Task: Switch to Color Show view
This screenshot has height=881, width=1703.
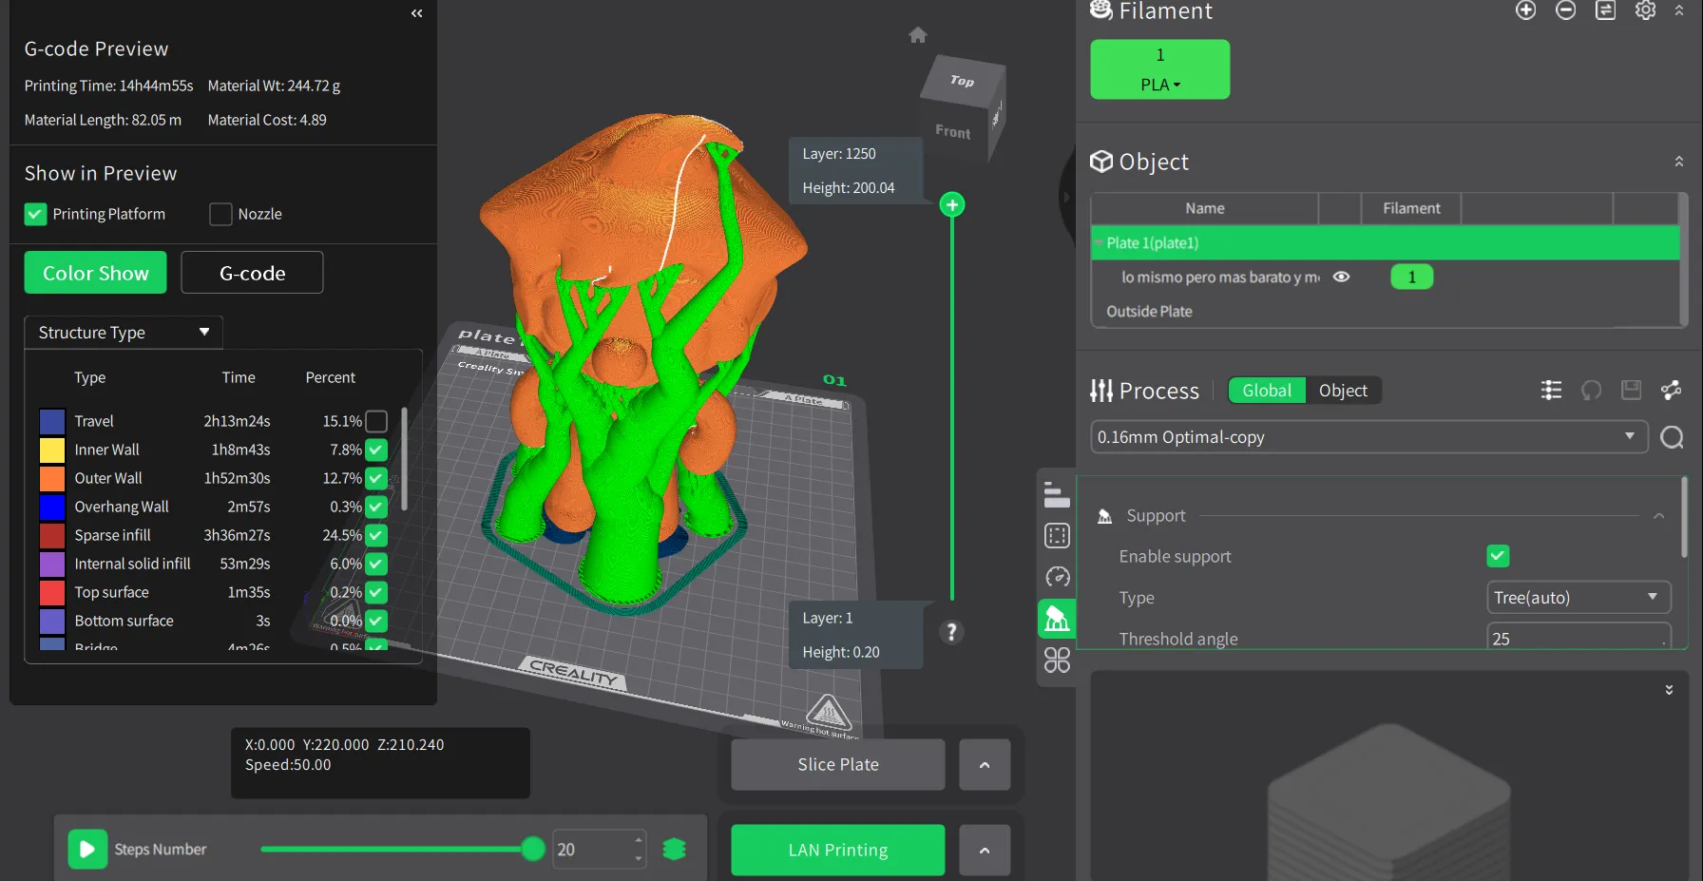Action: [95, 273]
